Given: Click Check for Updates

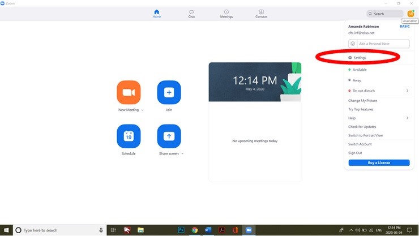Looking at the screenshot, I should point(362,127).
